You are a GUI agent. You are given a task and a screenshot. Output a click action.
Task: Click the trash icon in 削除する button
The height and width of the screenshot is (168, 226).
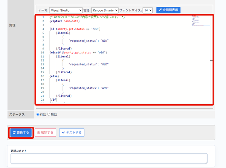(38, 132)
